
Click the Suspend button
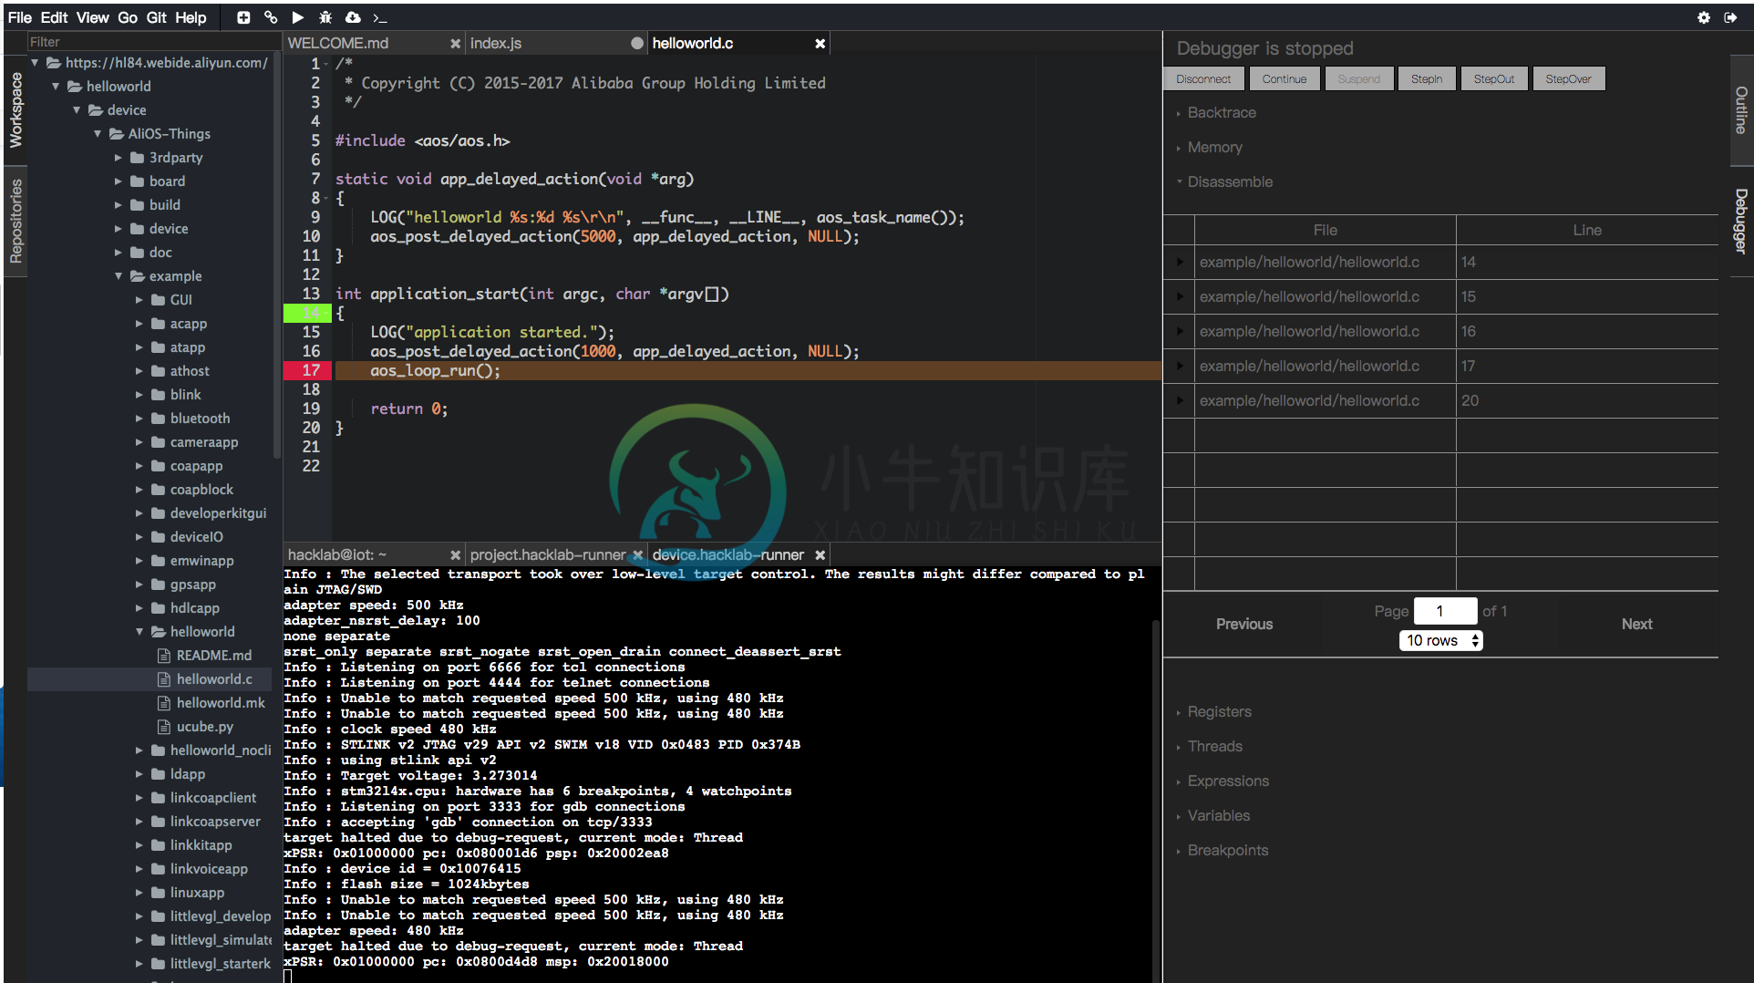point(1358,79)
